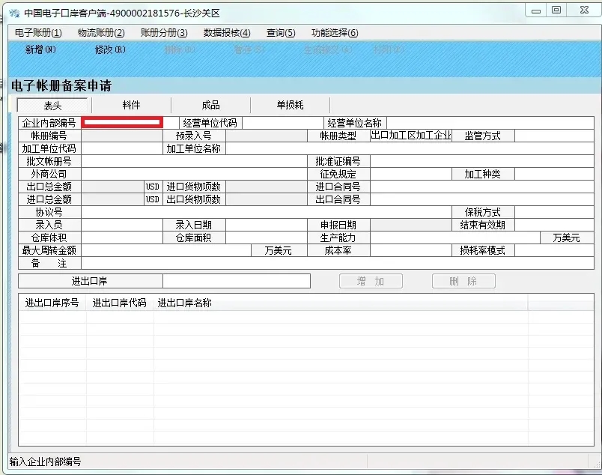Screen dimensions: 602x475
Task: Click 修改(R) in the toolbar
Action: [109, 50]
